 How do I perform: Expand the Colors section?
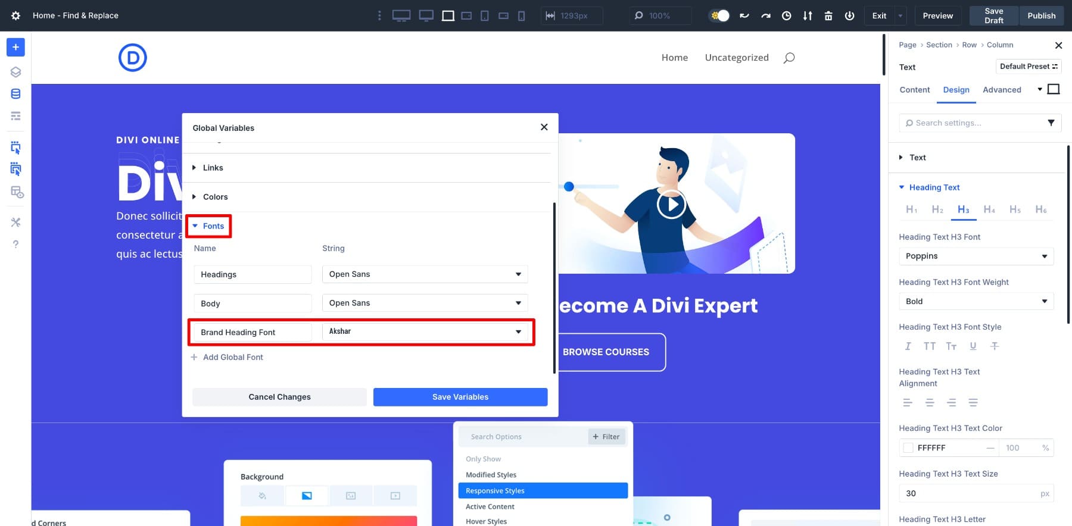coord(215,197)
